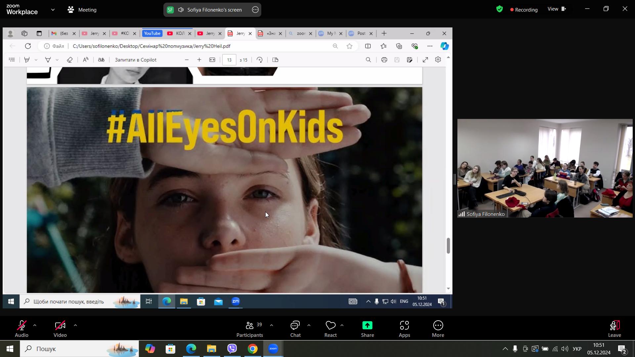Click the panel divider handle beside video
The height and width of the screenshot is (357, 635).
(455, 179)
